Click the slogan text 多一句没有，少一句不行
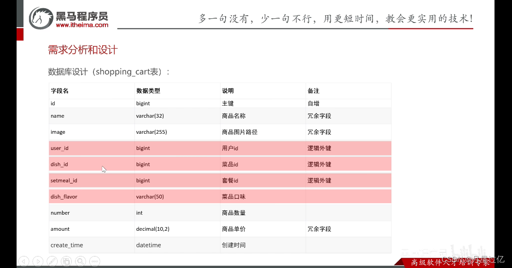Viewport: 512px width, 268px height. 255,18
